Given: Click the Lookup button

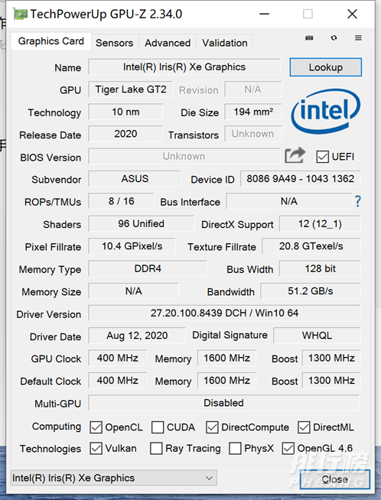Looking at the screenshot, I should click(325, 67).
